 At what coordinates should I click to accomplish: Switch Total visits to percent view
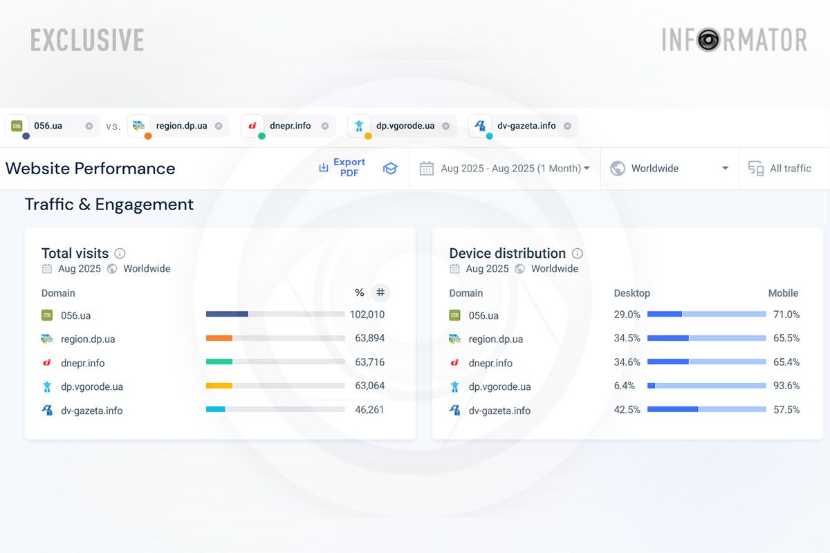[359, 293]
